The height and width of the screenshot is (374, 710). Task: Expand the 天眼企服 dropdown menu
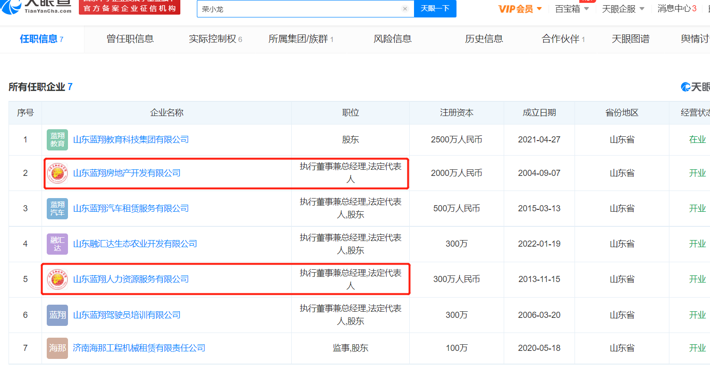[623, 9]
